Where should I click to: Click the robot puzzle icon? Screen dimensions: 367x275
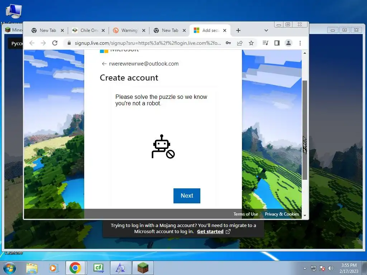[x=163, y=146]
